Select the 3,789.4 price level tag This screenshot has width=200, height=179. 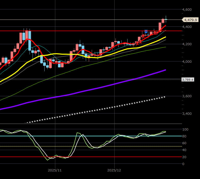click(x=188, y=80)
